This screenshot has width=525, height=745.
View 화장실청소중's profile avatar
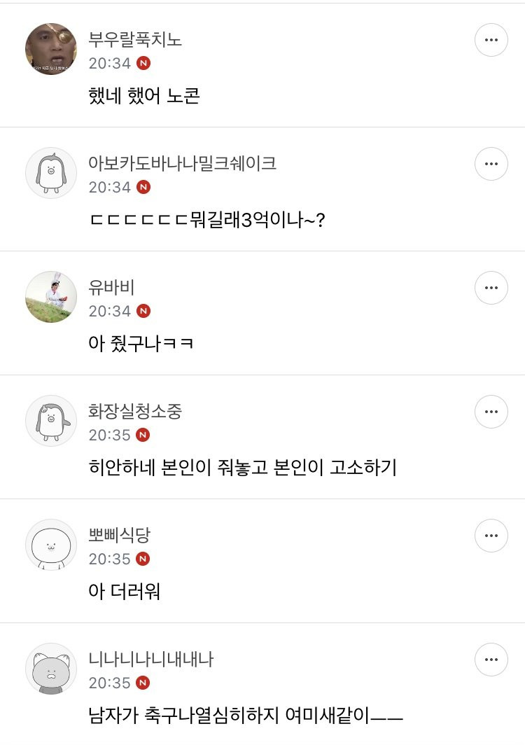pyautogui.click(x=51, y=420)
